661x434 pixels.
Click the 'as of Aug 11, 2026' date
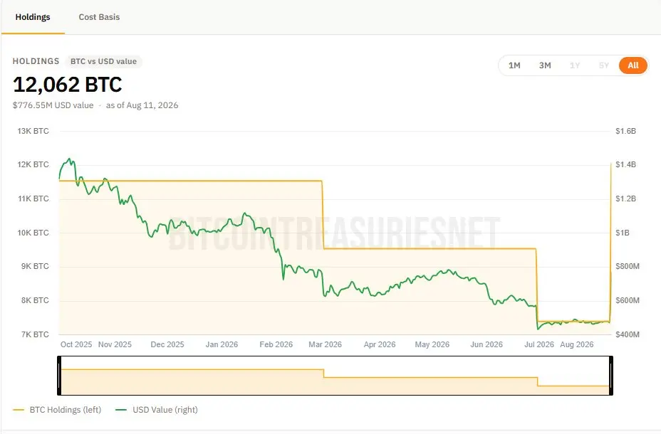[142, 105]
